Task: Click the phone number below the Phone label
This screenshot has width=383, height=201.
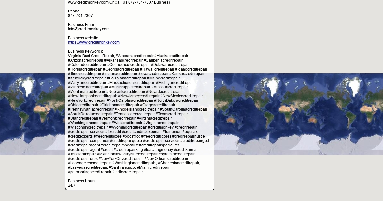Action: [80, 16]
